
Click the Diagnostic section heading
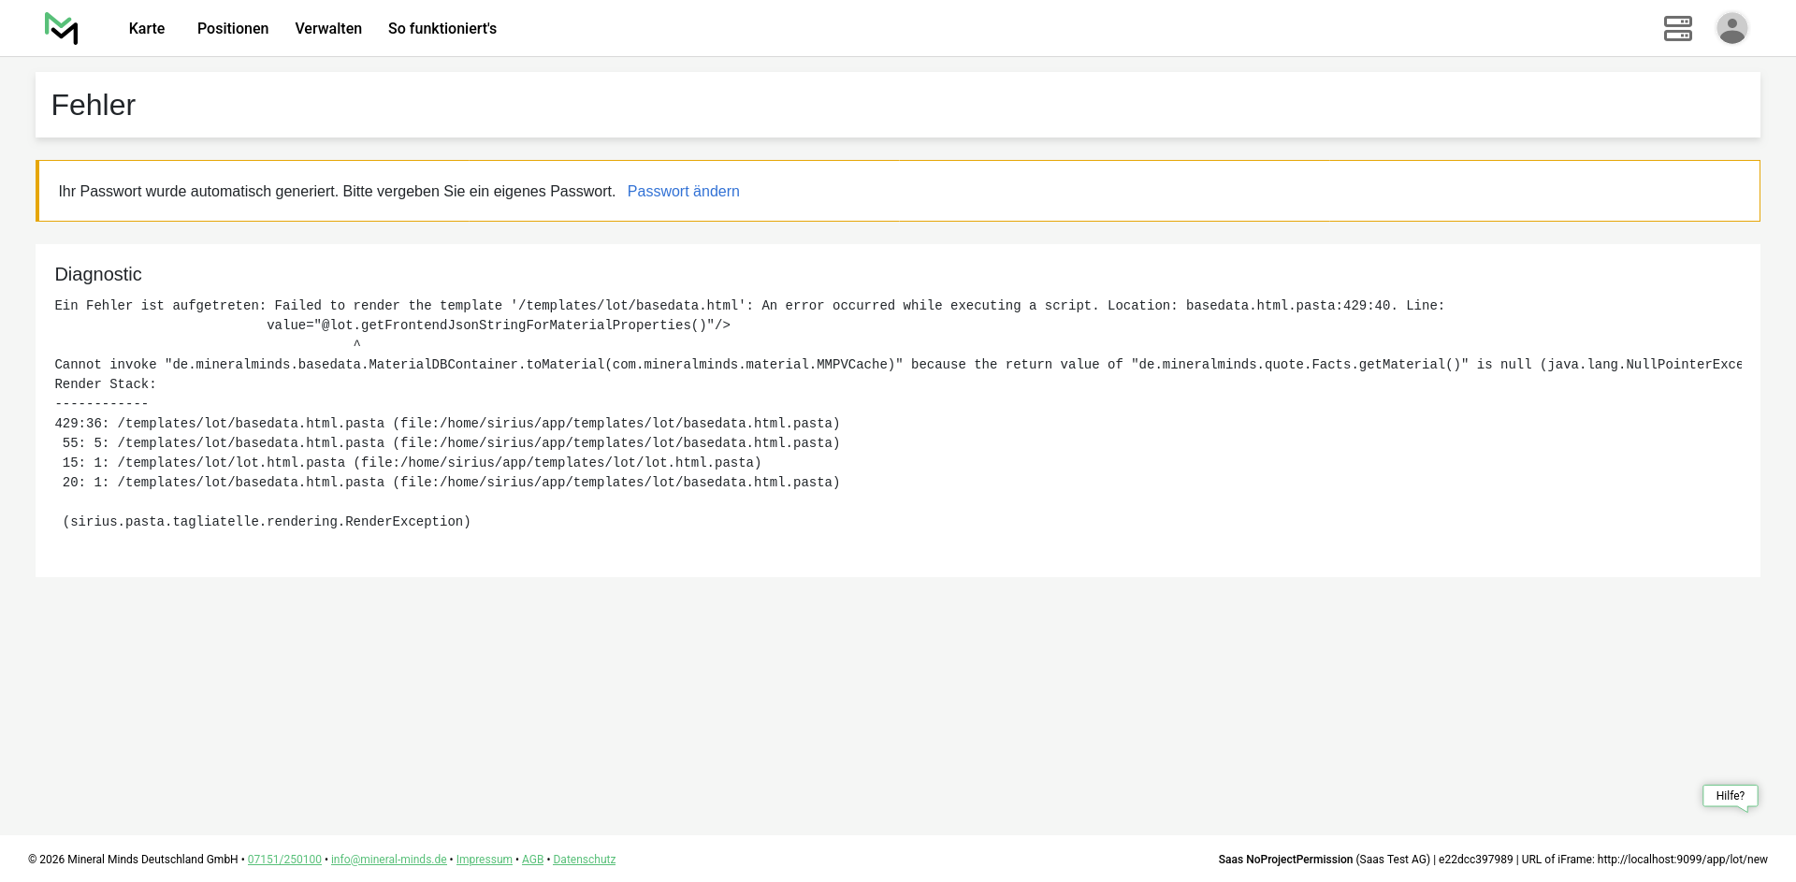(x=98, y=275)
